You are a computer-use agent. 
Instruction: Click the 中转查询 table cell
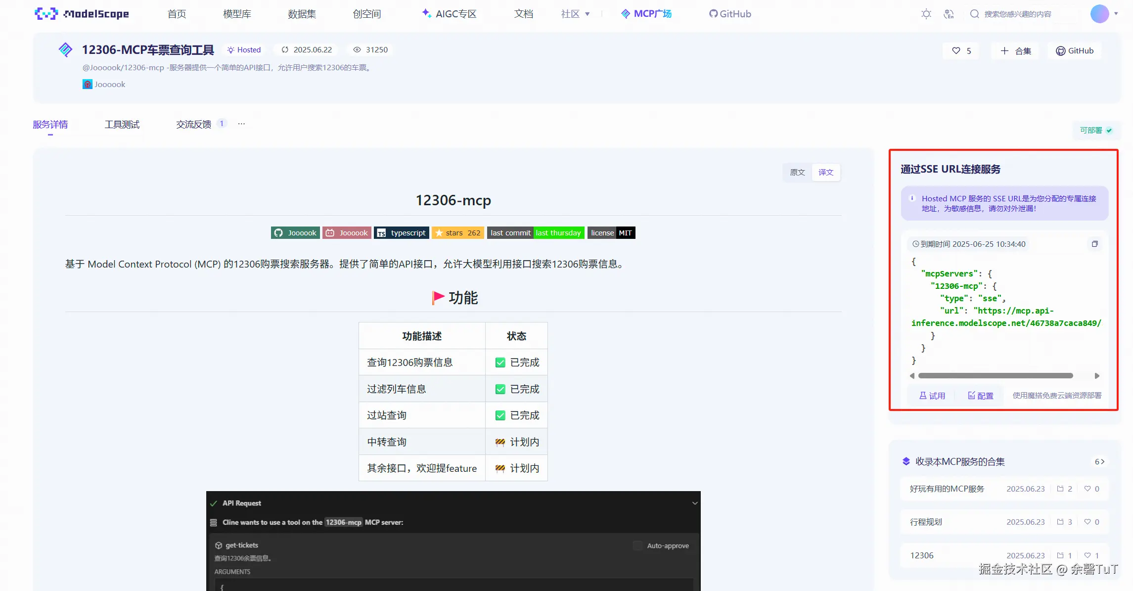(422, 442)
